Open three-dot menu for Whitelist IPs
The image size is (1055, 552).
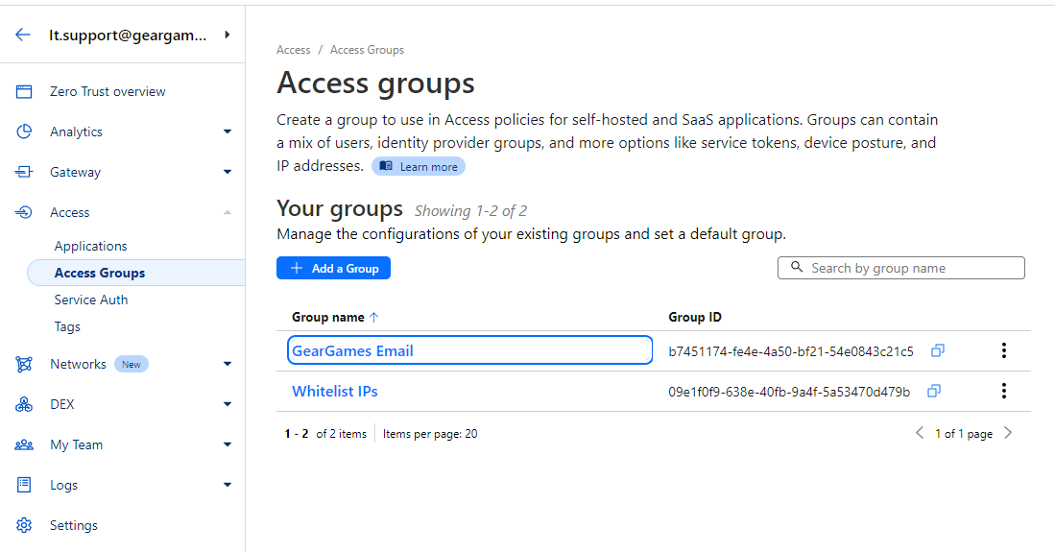(1004, 391)
